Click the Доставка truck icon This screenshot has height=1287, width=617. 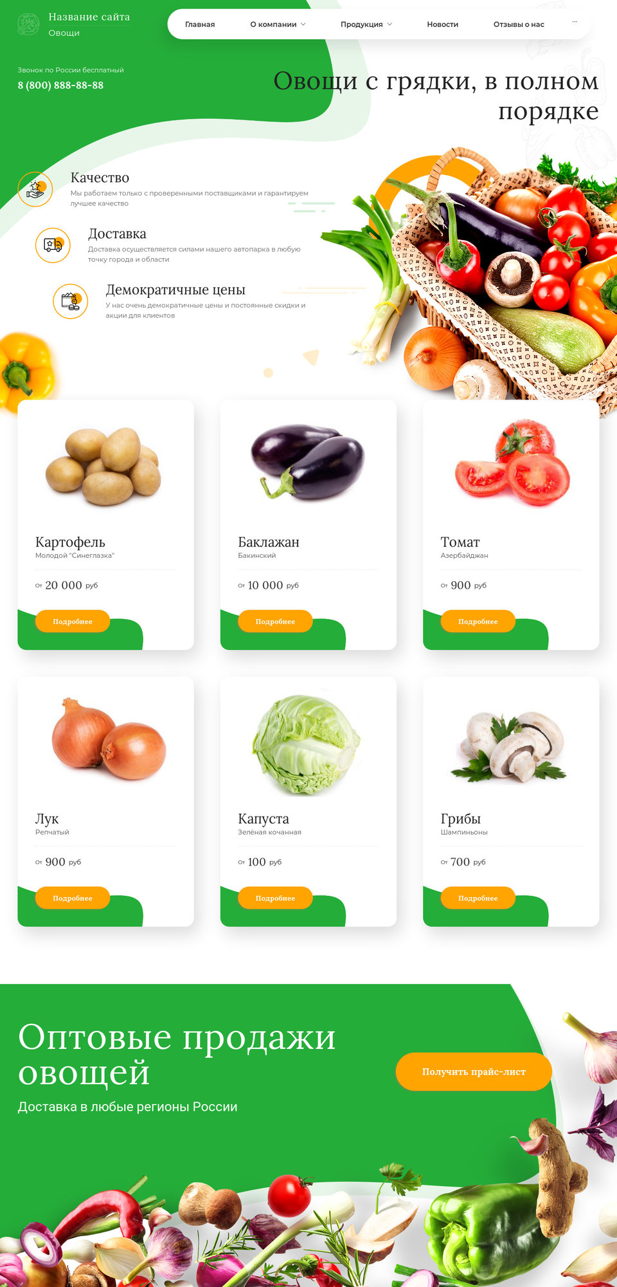[53, 245]
